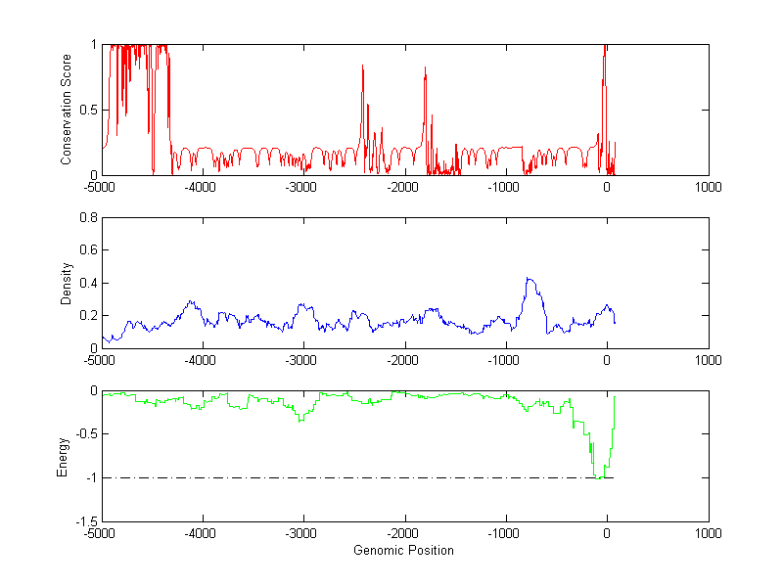Click the blue density bump near -4100

[x=192, y=302]
